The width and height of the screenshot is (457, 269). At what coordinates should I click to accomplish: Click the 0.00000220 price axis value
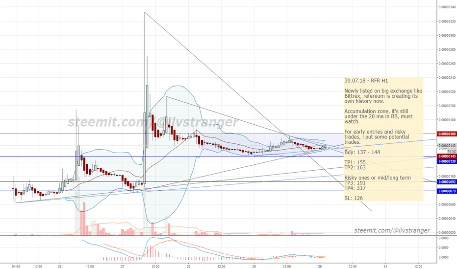[447, 92]
